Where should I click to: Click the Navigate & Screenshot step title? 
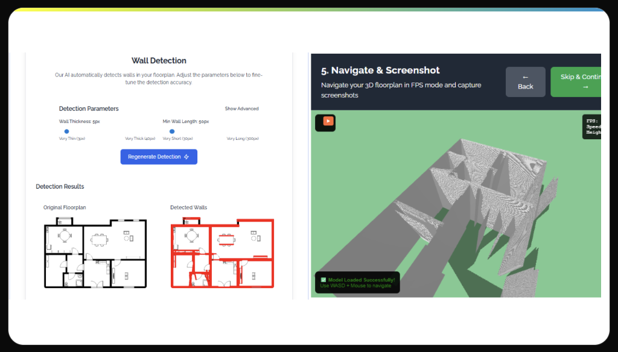[380, 70]
